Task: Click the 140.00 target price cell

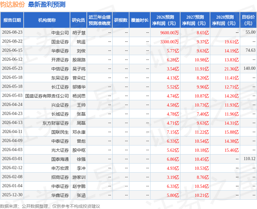Action: [x=249, y=68]
